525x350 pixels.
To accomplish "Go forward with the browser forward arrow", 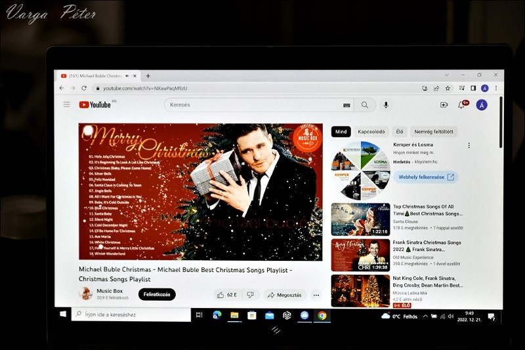I will pyautogui.click(x=73, y=88).
